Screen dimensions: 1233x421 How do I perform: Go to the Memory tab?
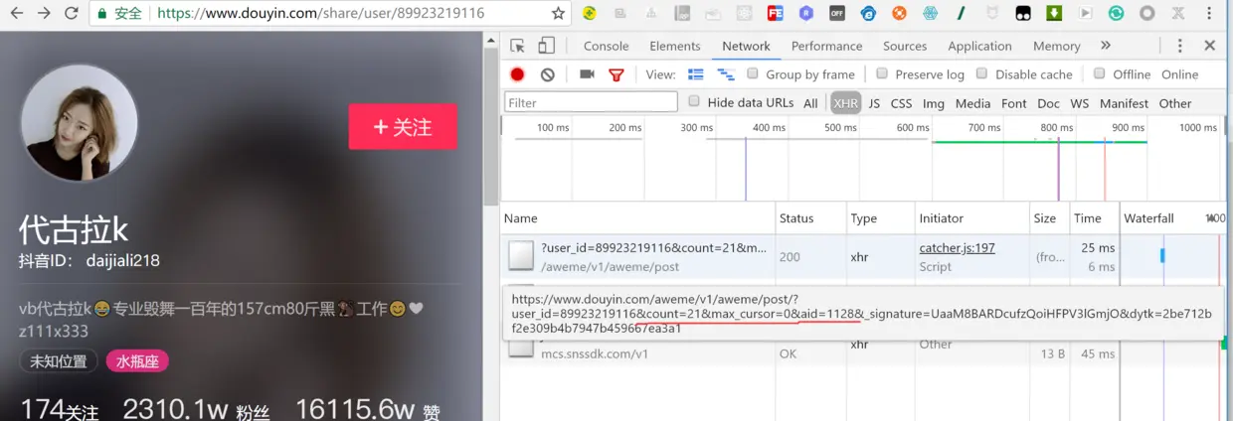(x=1056, y=46)
